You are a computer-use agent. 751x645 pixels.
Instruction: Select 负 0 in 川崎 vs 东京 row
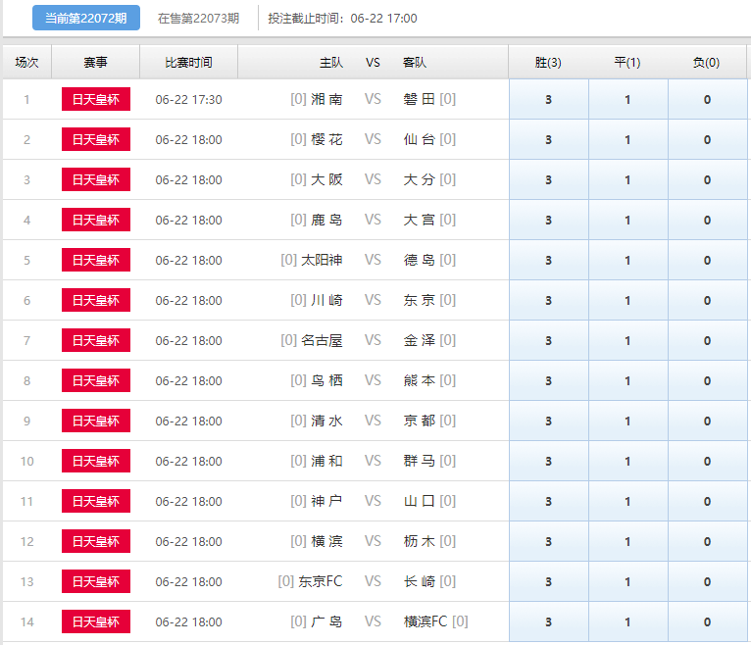tap(708, 301)
